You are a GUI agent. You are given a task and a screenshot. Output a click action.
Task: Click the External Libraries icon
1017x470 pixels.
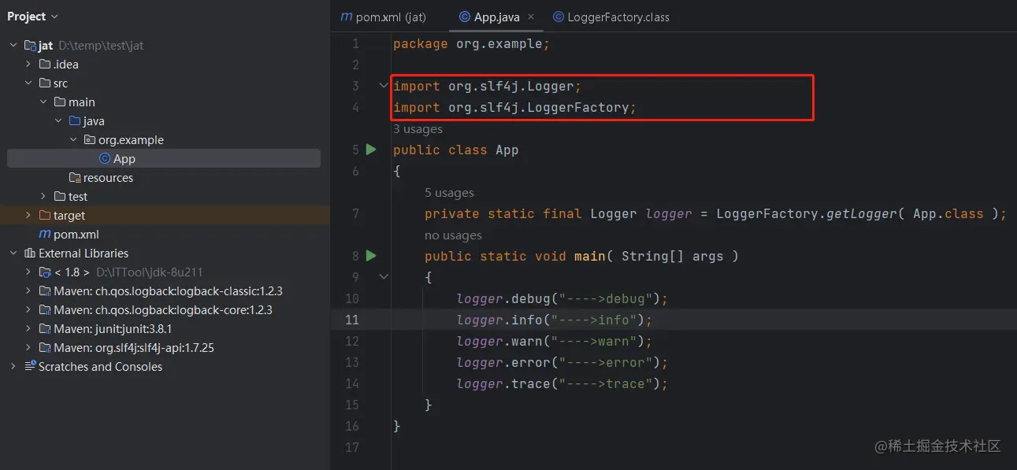[x=30, y=254]
